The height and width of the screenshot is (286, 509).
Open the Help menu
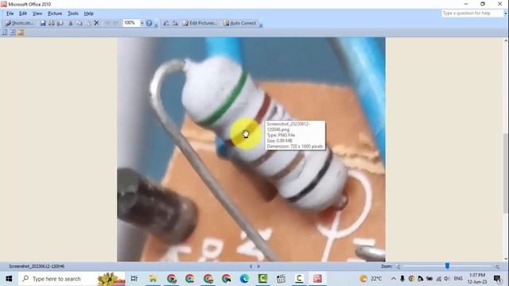[x=88, y=14]
